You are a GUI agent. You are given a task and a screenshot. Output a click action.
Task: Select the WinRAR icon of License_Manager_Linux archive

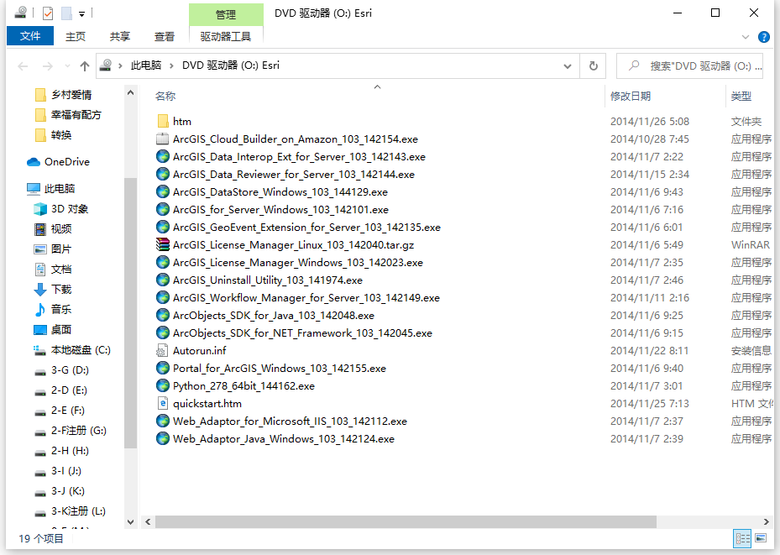pos(163,244)
